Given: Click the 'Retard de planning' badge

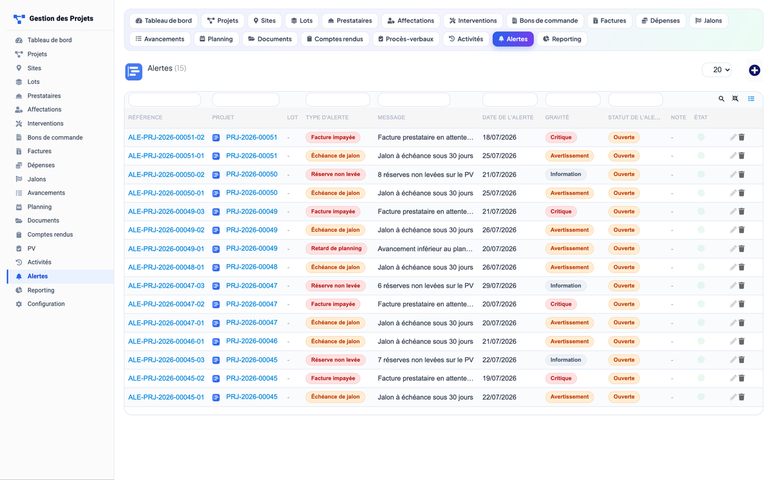Looking at the screenshot, I should [x=336, y=249].
